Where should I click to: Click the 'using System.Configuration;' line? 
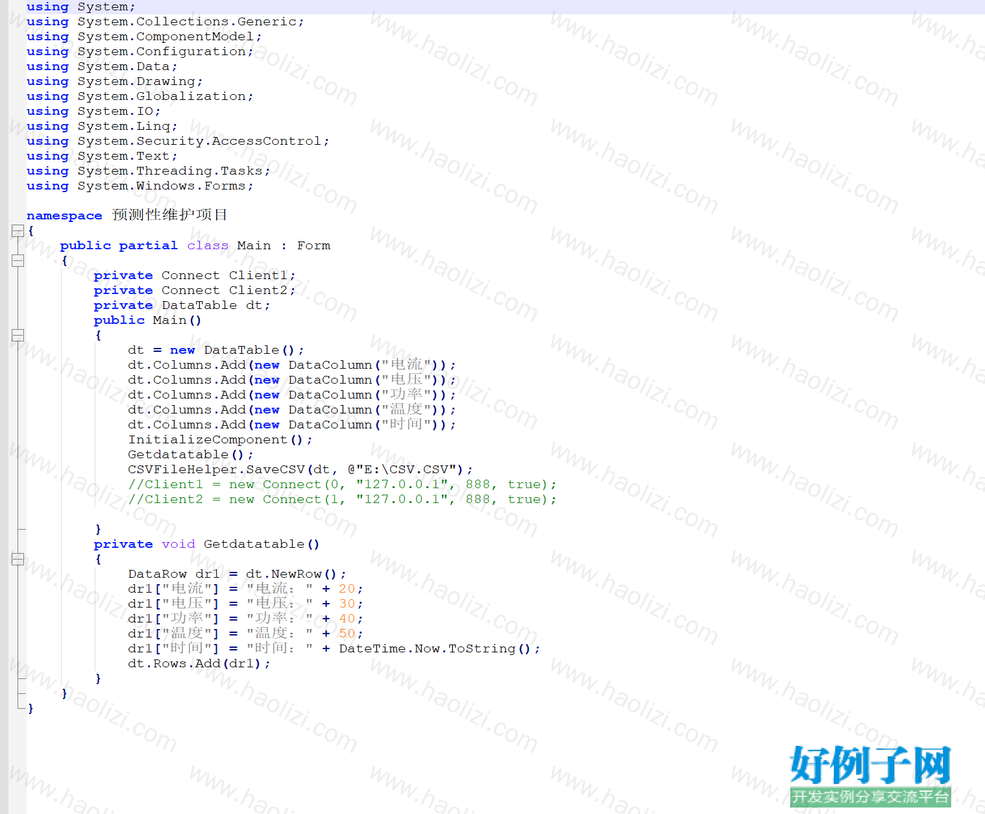coord(140,51)
